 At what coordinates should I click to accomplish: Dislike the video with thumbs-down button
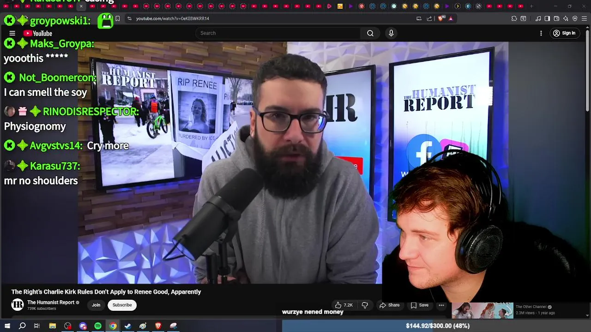point(365,305)
